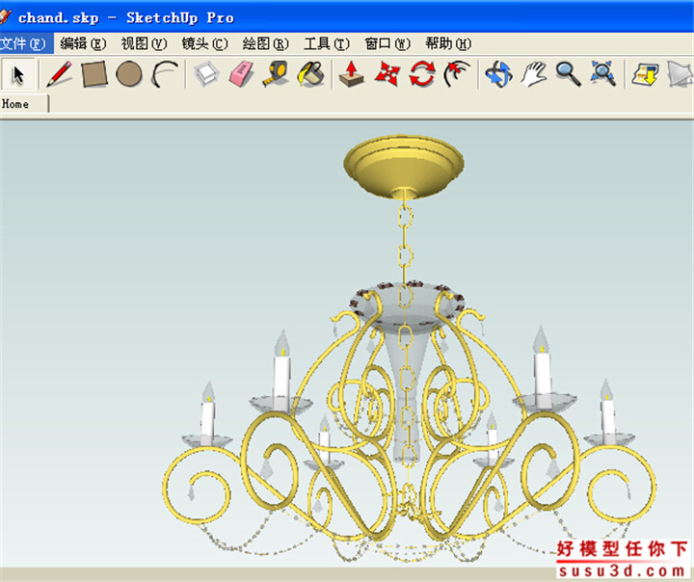Click the Make Component tool

click(x=206, y=74)
